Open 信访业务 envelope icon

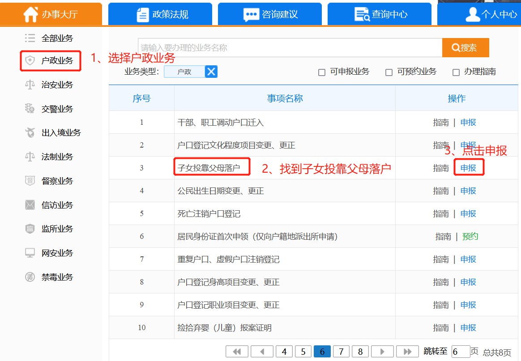click(30, 205)
